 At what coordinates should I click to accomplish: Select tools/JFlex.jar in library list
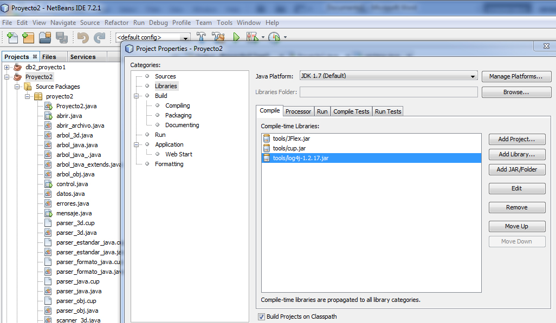click(x=291, y=139)
